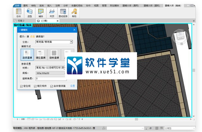Screen dimensions: 202x132
Task: Open the 图纸报表 drawings report tool
Action: pyautogui.click(x=63, y=13)
